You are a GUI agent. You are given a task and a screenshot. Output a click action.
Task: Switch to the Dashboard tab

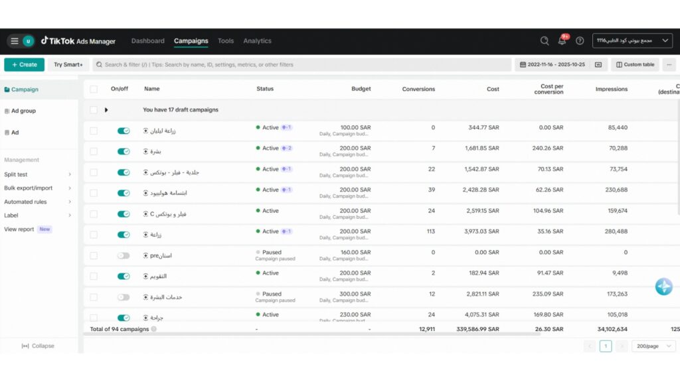coord(148,40)
